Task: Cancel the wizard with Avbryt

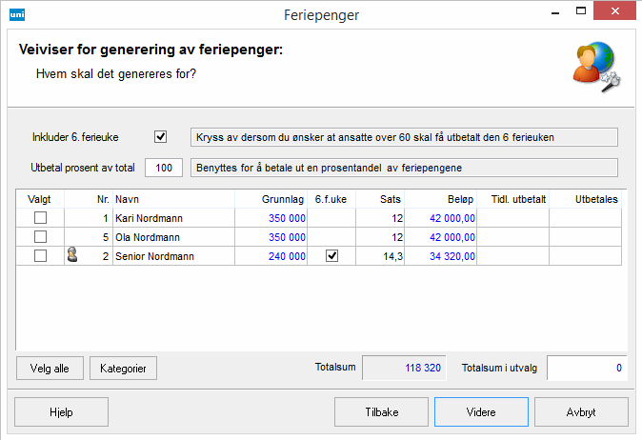Action: pos(581,412)
